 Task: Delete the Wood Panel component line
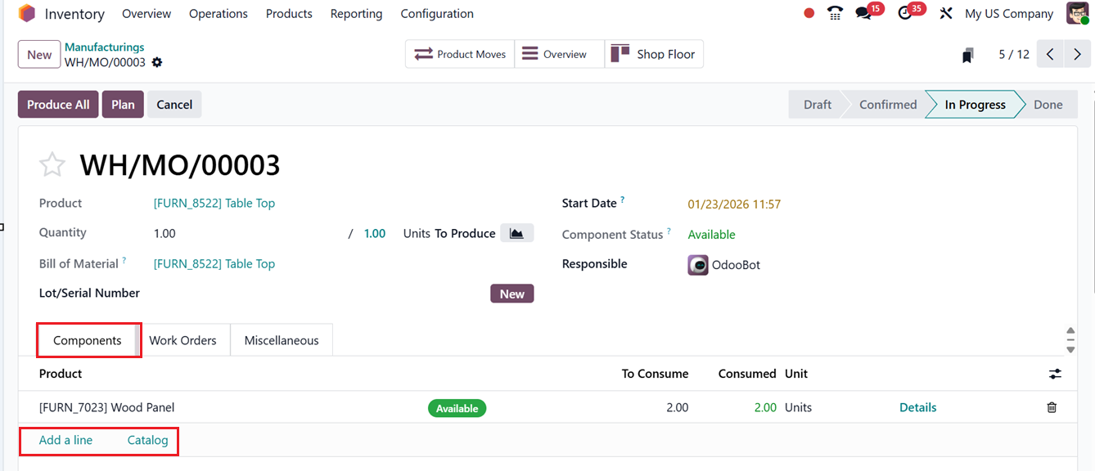(1052, 406)
